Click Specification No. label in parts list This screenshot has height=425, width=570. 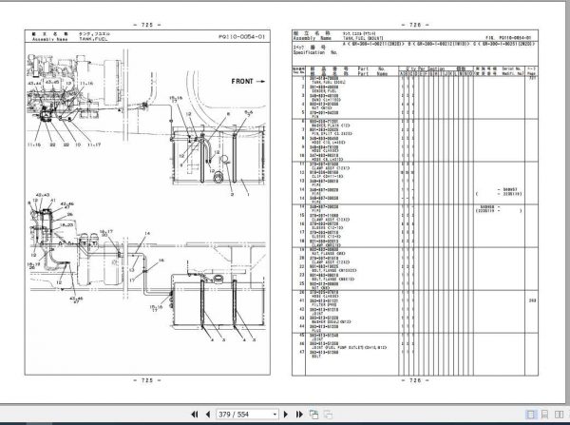click(x=315, y=52)
